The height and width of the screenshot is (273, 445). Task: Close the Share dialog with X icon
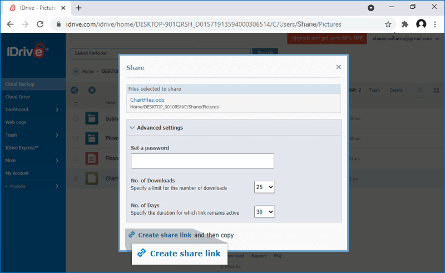[x=338, y=67]
